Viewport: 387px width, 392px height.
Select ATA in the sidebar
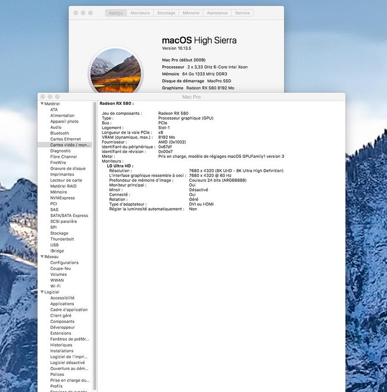pyautogui.click(x=54, y=109)
